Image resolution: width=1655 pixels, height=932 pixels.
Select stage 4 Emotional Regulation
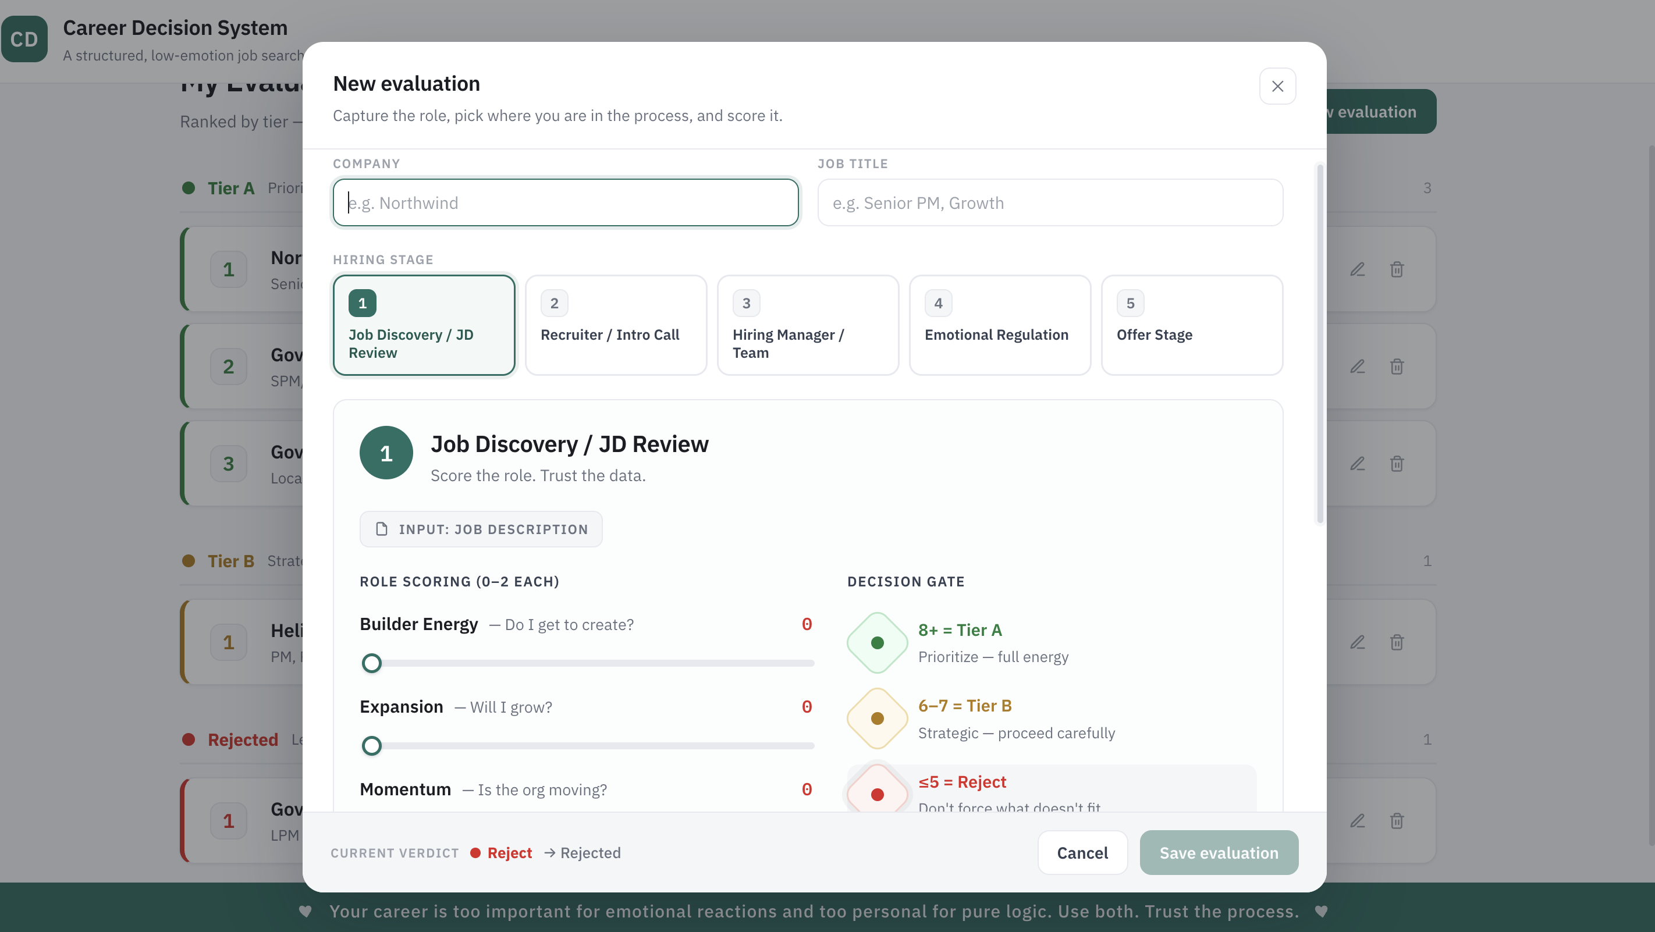click(1000, 325)
